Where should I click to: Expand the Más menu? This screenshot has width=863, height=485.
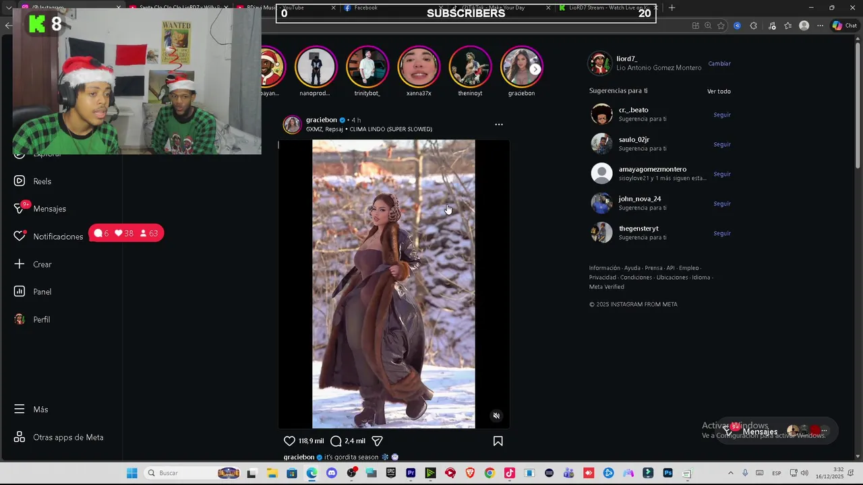40,410
